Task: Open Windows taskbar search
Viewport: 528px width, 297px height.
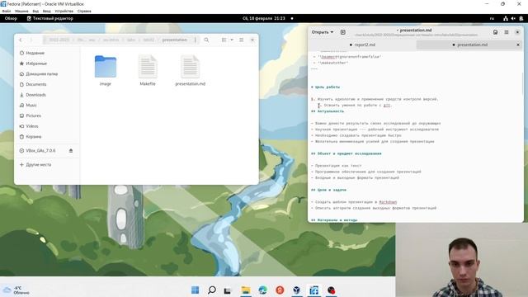Action: 212,290
